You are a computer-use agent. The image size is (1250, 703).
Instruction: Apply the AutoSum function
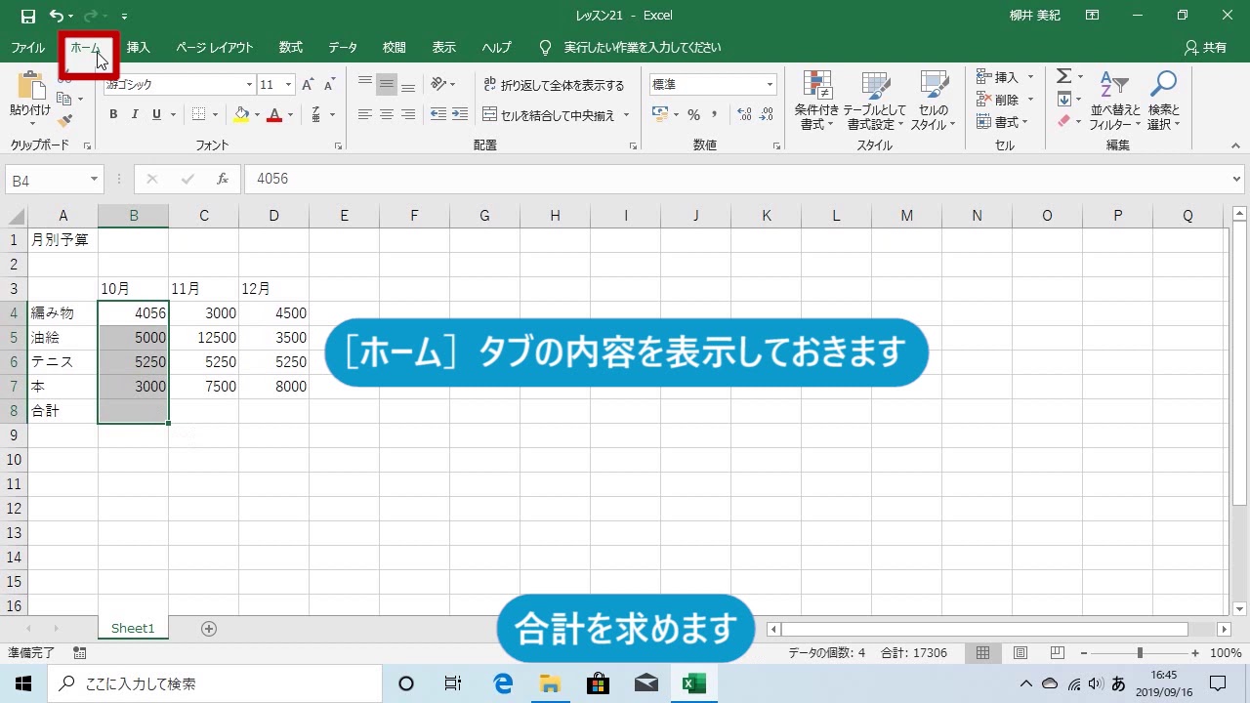[x=1065, y=75]
